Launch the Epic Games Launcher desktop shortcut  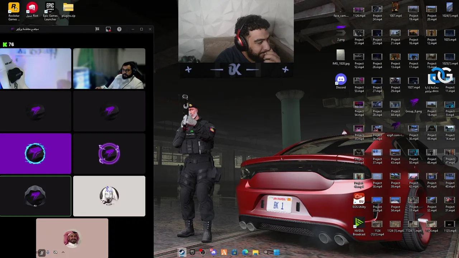click(x=50, y=11)
